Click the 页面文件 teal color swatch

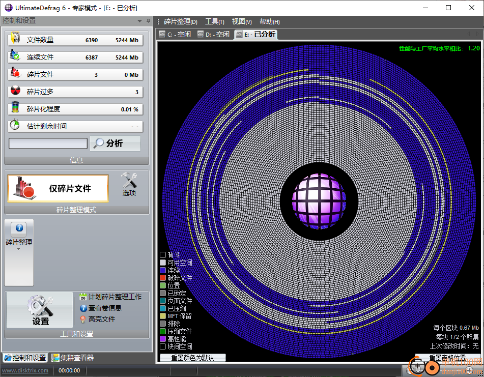click(163, 301)
